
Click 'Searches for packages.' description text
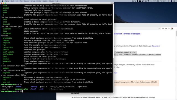click(35, 50)
